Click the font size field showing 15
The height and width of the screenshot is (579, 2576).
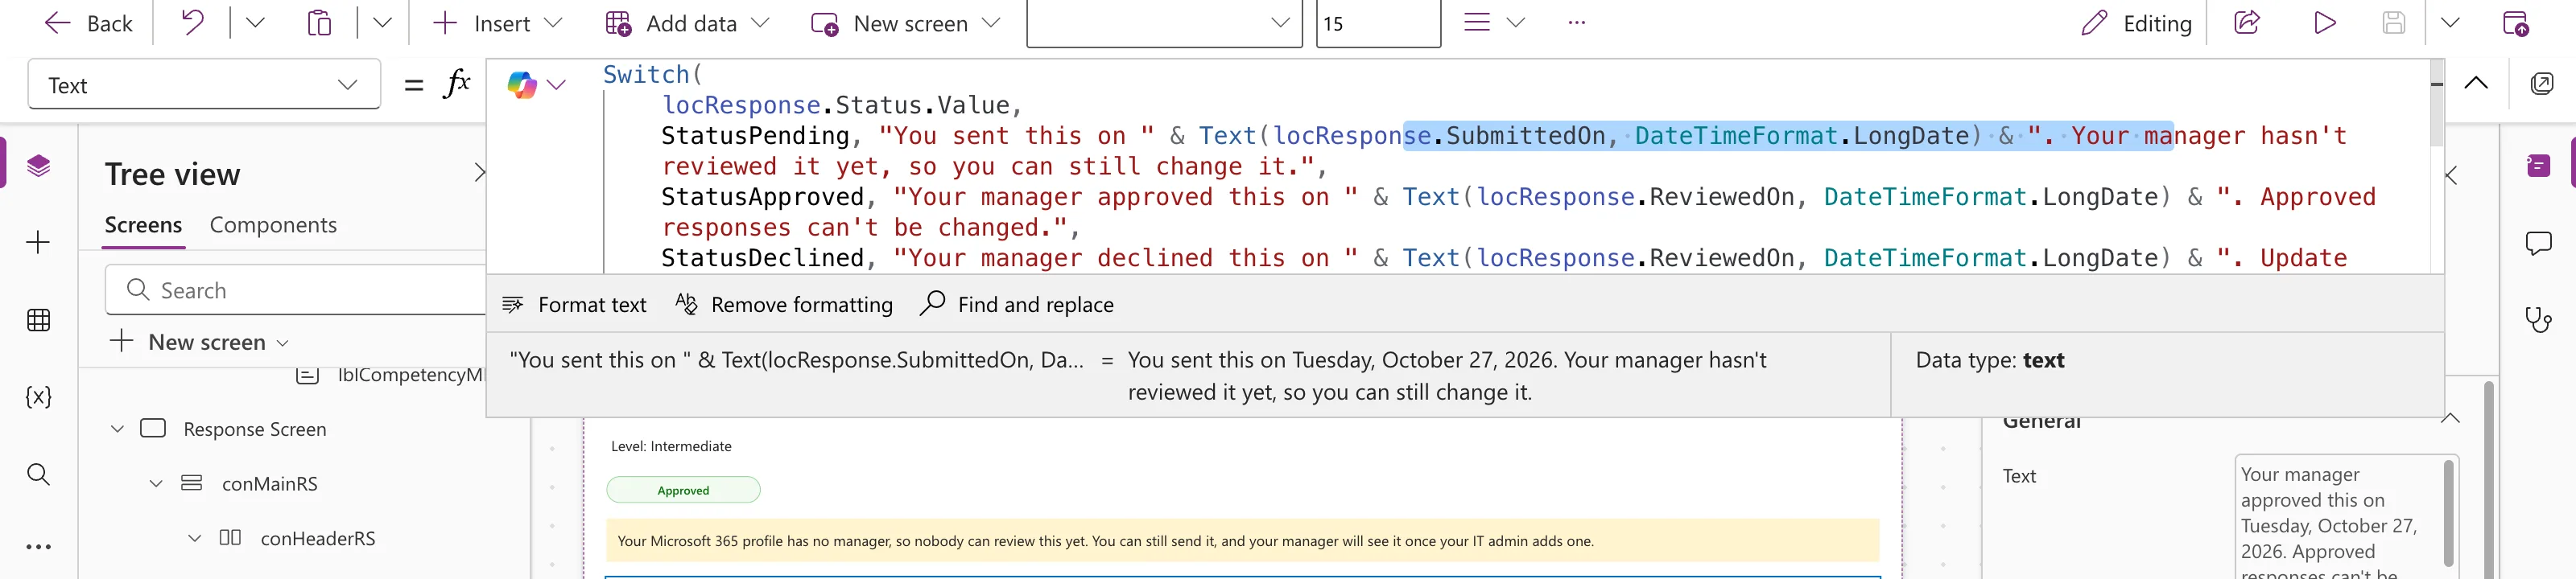coord(1377,23)
